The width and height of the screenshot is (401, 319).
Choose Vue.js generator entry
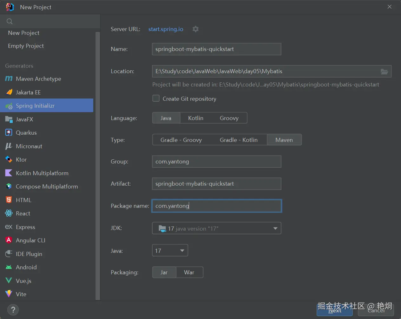click(x=47, y=281)
